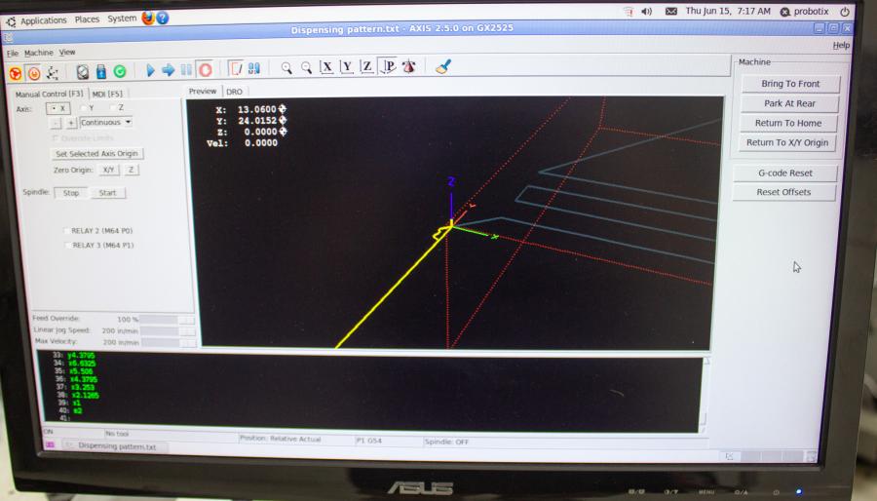Open the File menu
The image size is (877, 501).
click(x=13, y=54)
